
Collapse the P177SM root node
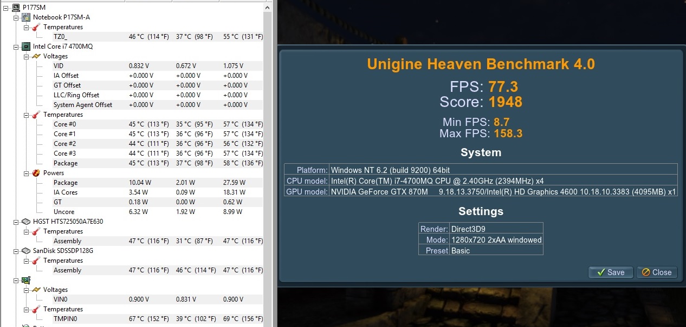coord(5,8)
